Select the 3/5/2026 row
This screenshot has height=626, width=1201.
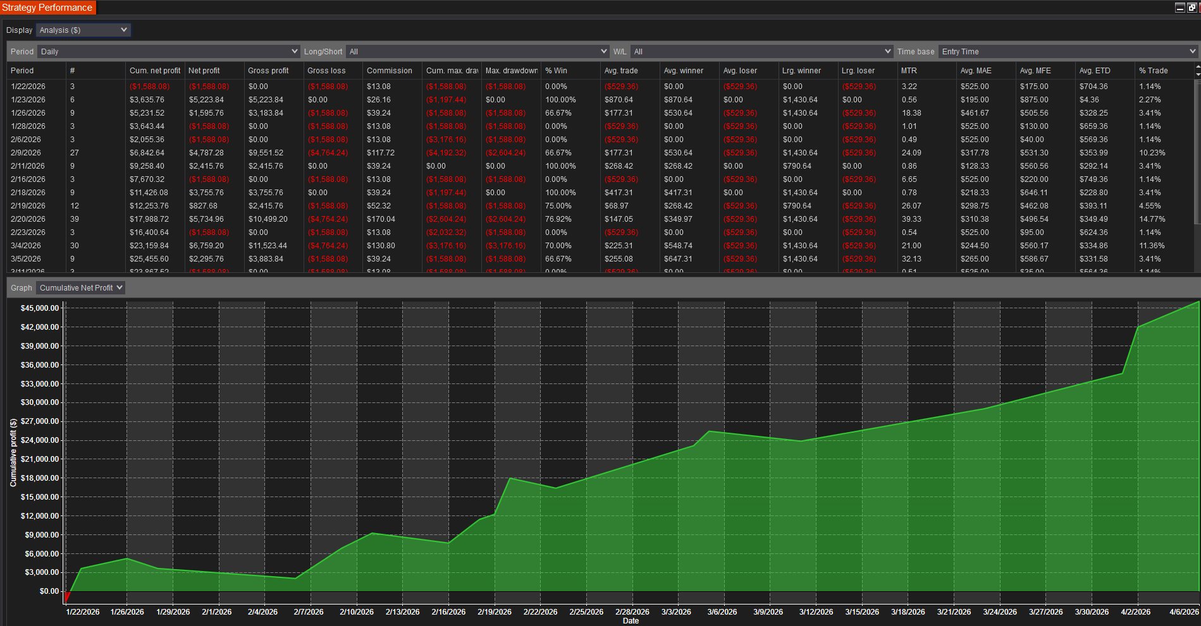tap(600, 259)
